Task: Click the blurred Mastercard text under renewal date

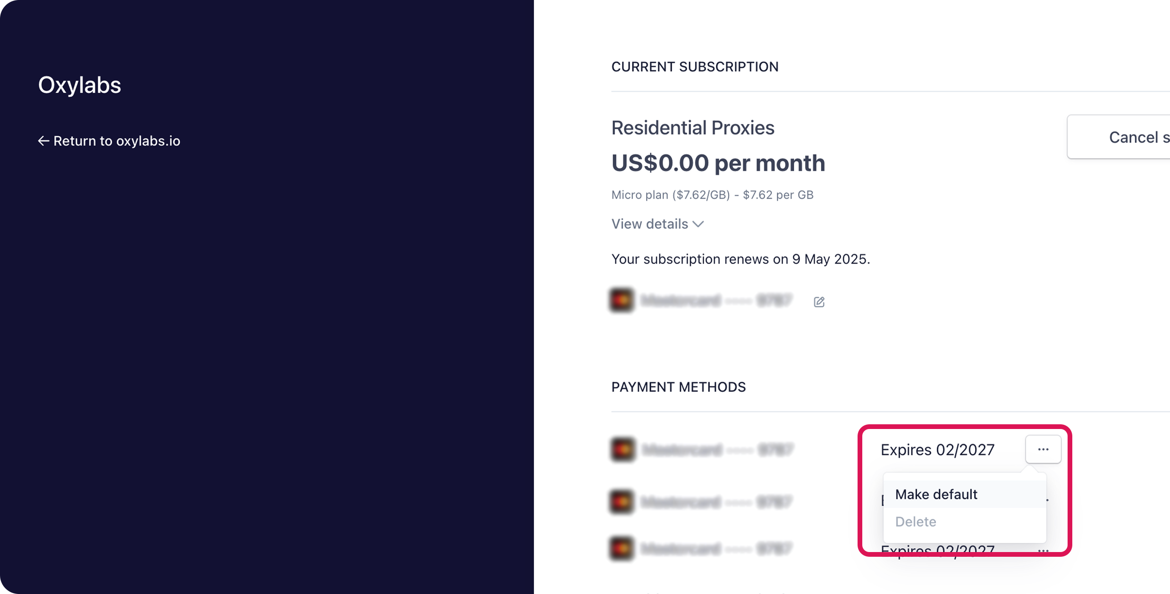Action: coord(717,300)
